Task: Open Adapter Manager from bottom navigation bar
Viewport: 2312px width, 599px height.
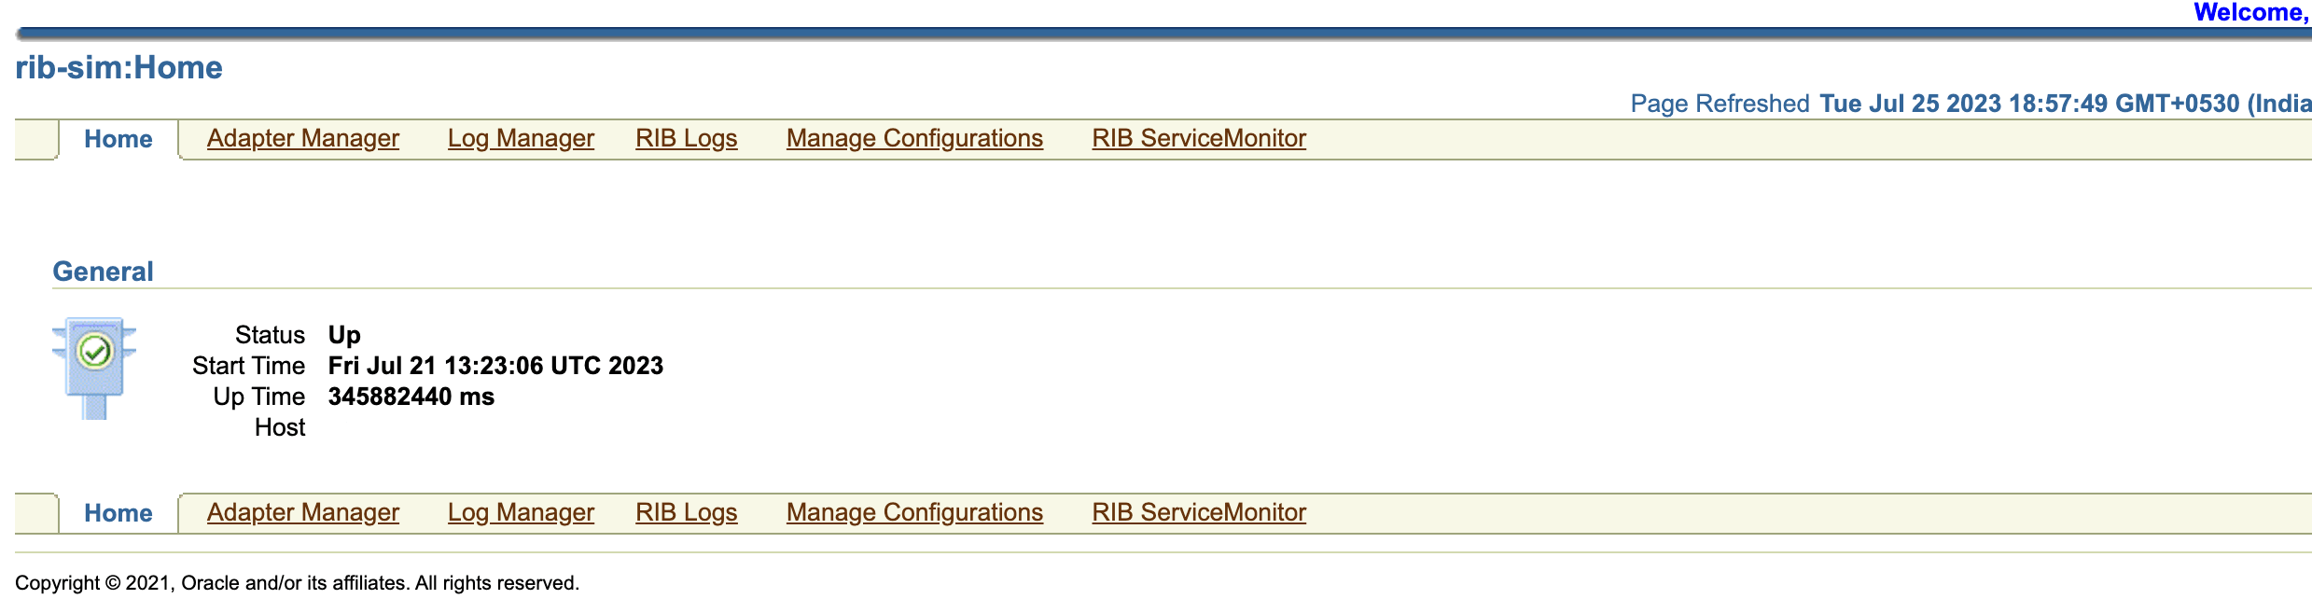Action: coord(302,512)
